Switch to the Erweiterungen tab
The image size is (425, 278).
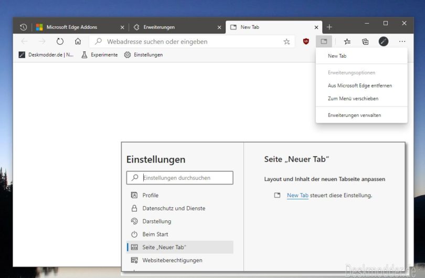tap(177, 27)
